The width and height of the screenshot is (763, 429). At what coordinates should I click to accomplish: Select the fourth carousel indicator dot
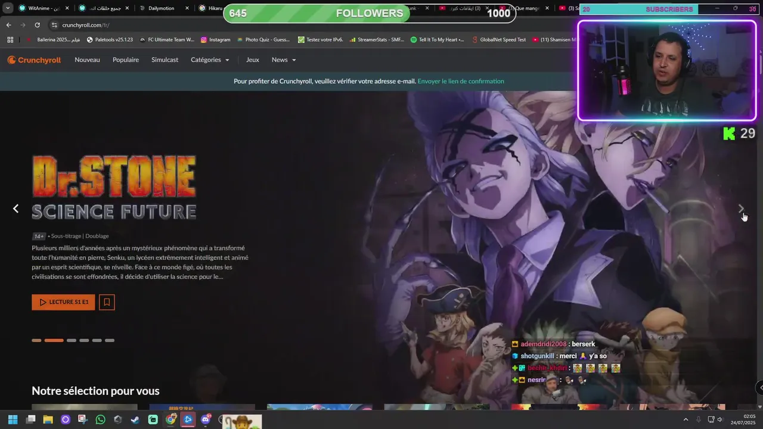(x=84, y=340)
